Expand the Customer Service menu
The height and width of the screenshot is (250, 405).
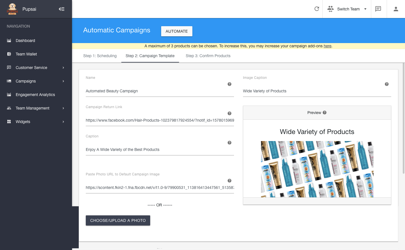pos(36,68)
